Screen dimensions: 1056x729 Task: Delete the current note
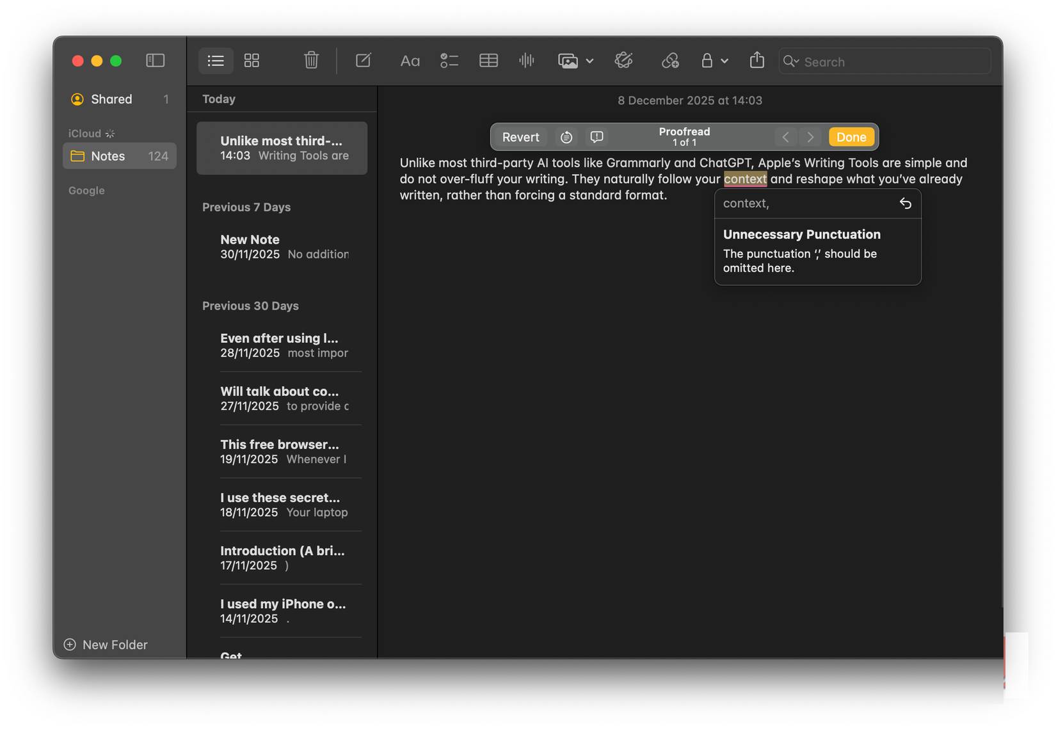click(312, 60)
